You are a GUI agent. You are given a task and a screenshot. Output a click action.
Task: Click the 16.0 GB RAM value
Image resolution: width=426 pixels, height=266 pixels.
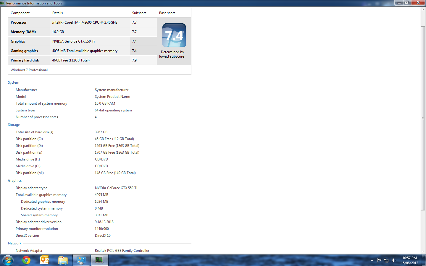coord(105,103)
